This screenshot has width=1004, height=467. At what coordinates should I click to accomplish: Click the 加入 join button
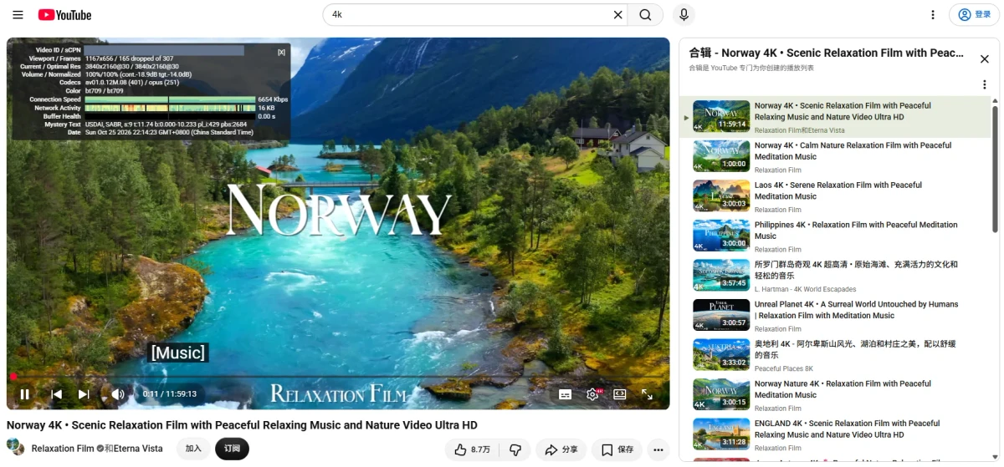[193, 449]
